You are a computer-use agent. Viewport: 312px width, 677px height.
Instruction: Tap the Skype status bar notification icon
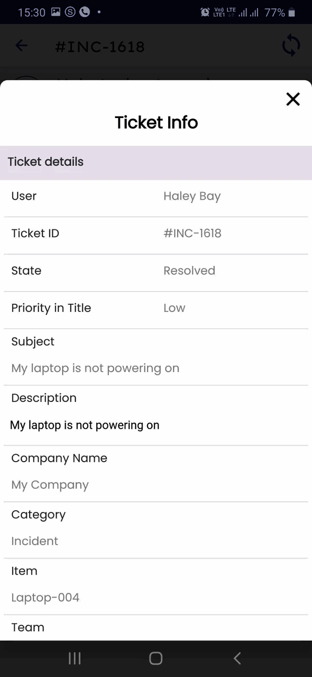click(x=70, y=12)
